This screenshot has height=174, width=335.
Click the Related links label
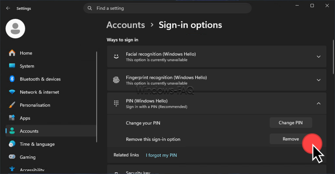point(126,155)
